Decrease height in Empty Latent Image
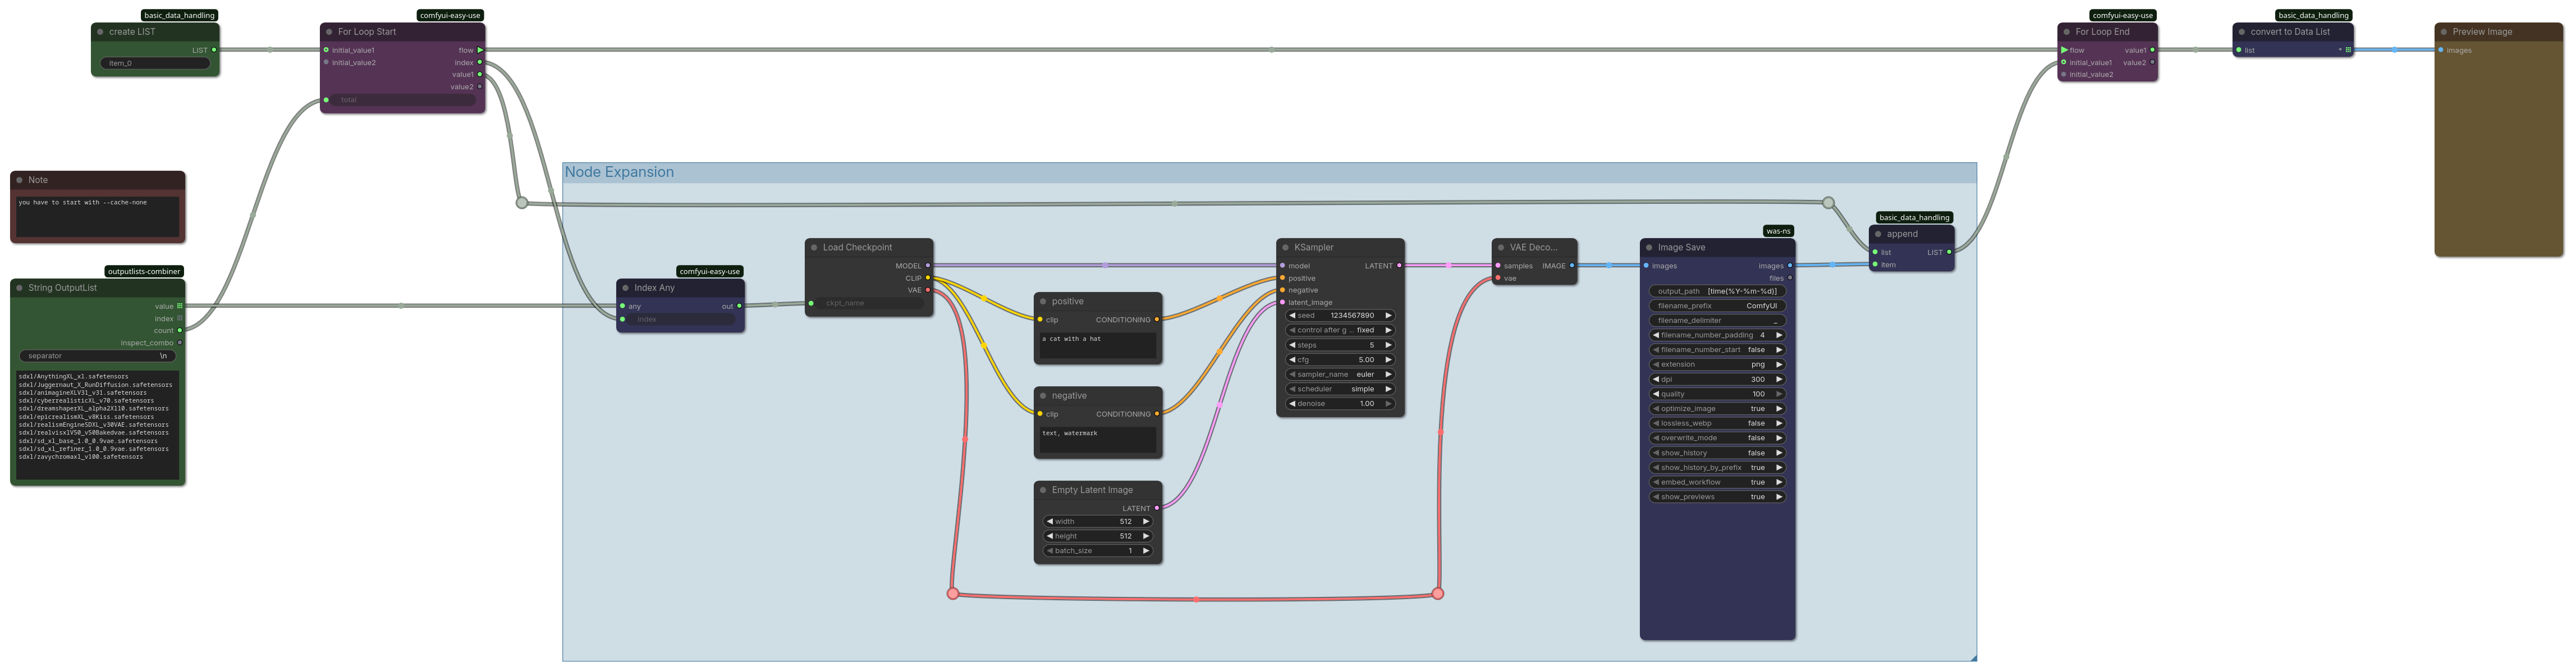Screen dimensions: 2576x671 (1050, 536)
